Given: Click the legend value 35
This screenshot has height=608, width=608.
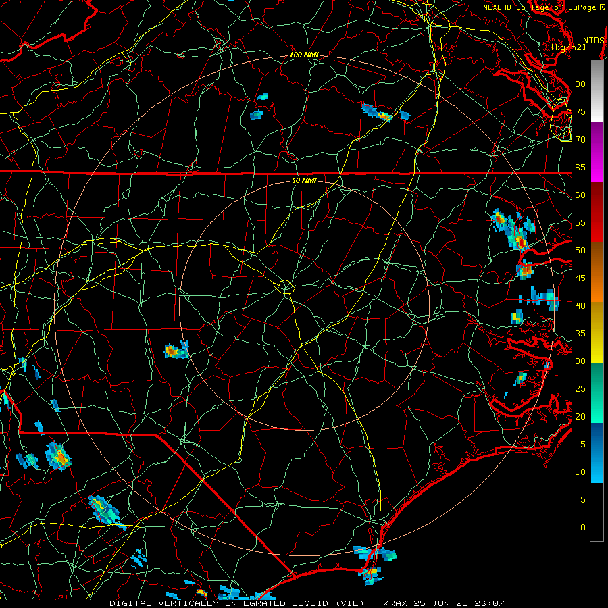Looking at the screenshot, I should pos(580,334).
